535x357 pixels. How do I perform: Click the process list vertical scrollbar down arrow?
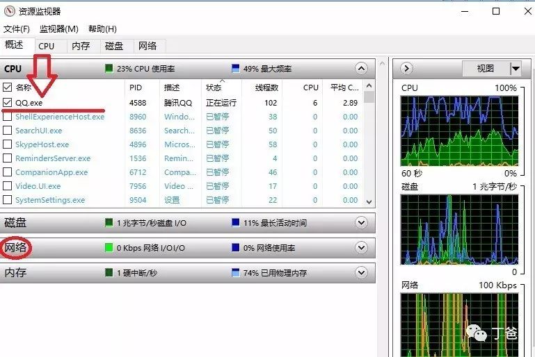click(x=369, y=201)
